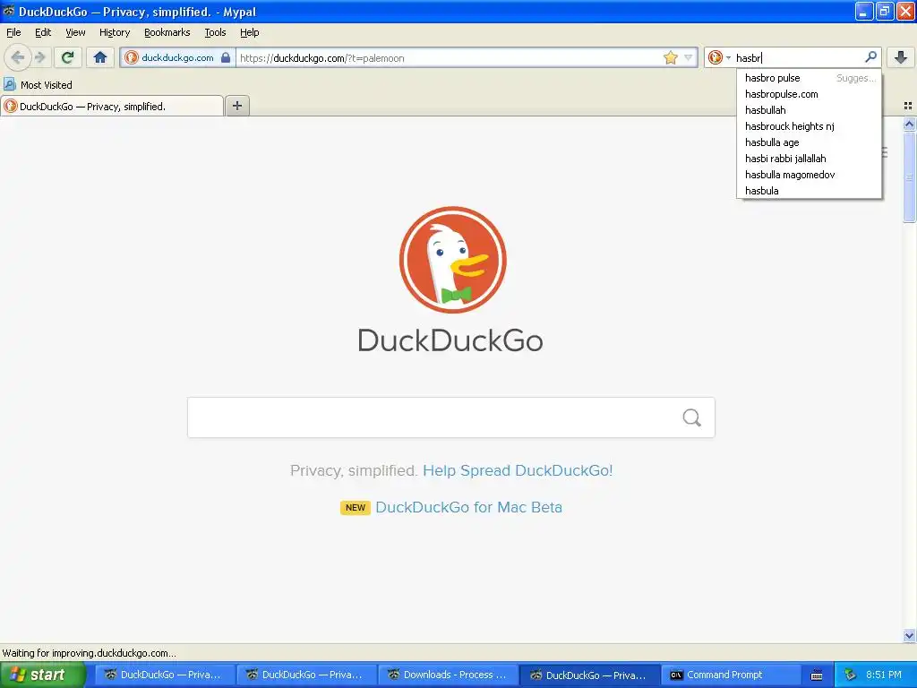Open the Tools menu

point(215,32)
